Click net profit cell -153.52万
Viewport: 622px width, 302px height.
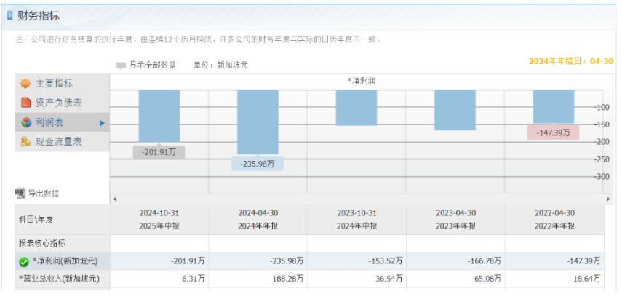pyautogui.click(x=356, y=261)
